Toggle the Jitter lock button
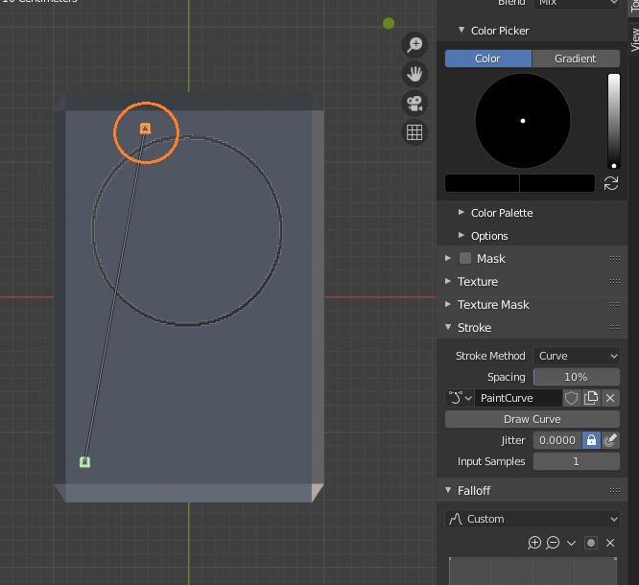This screenshot has width=639, height=585. (x=591, y=440)
